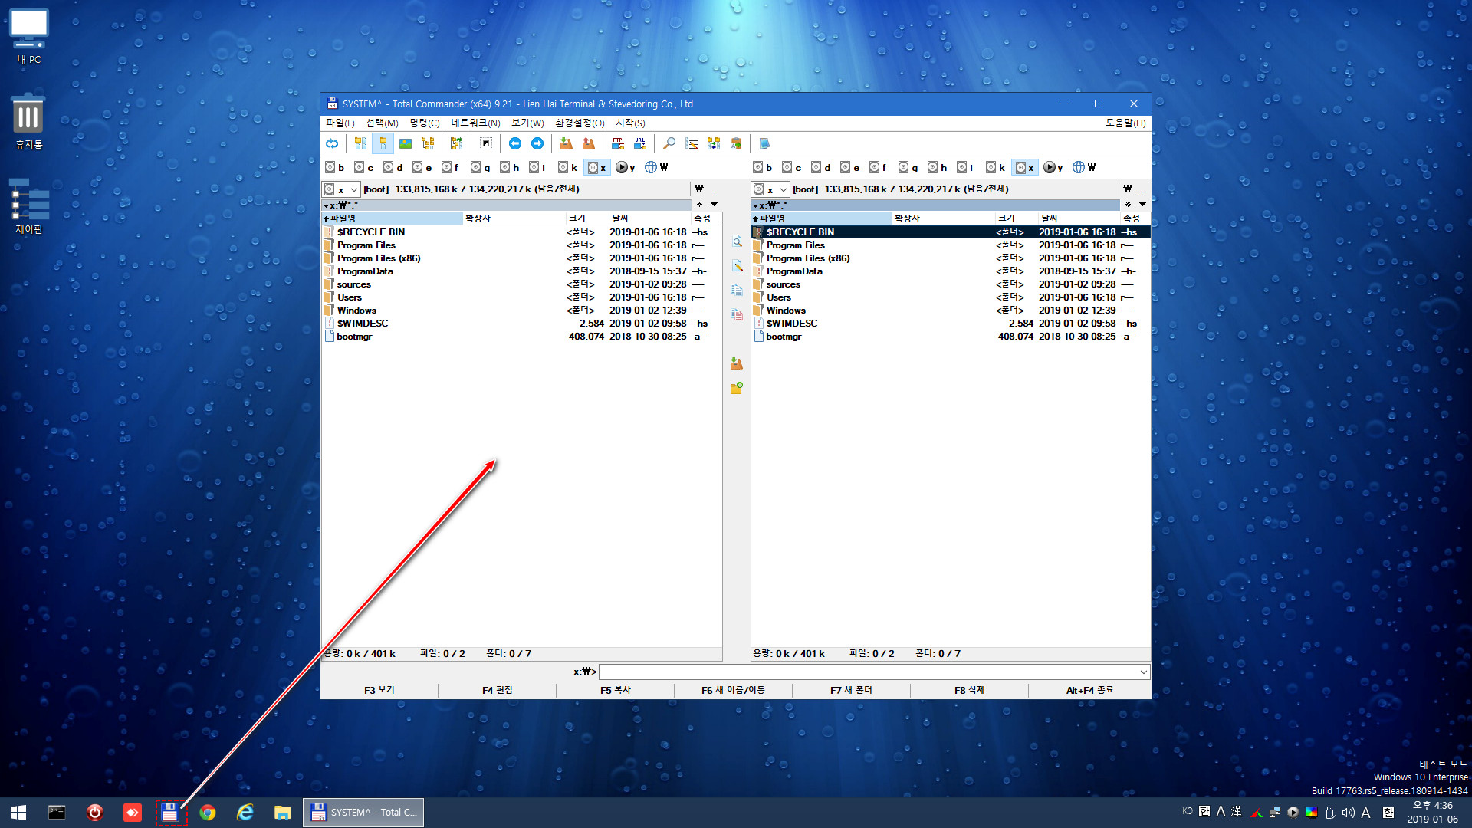Open right panel drive dropdown
Image resolution: width=1472 pixels, height=828 pixels.
coord(770,189)
